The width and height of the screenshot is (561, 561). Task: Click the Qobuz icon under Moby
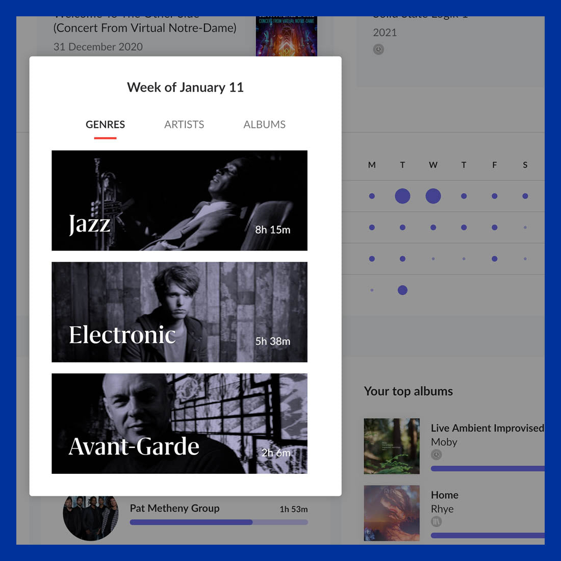436,455
